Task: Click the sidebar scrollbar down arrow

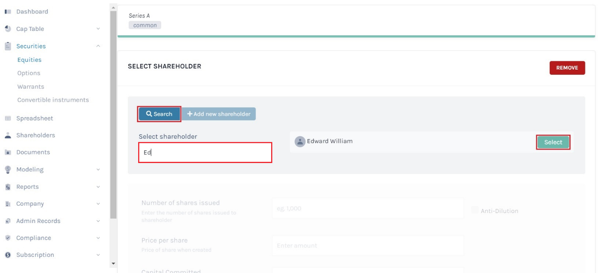Action: pyautogui.click(x=114, y=263)
